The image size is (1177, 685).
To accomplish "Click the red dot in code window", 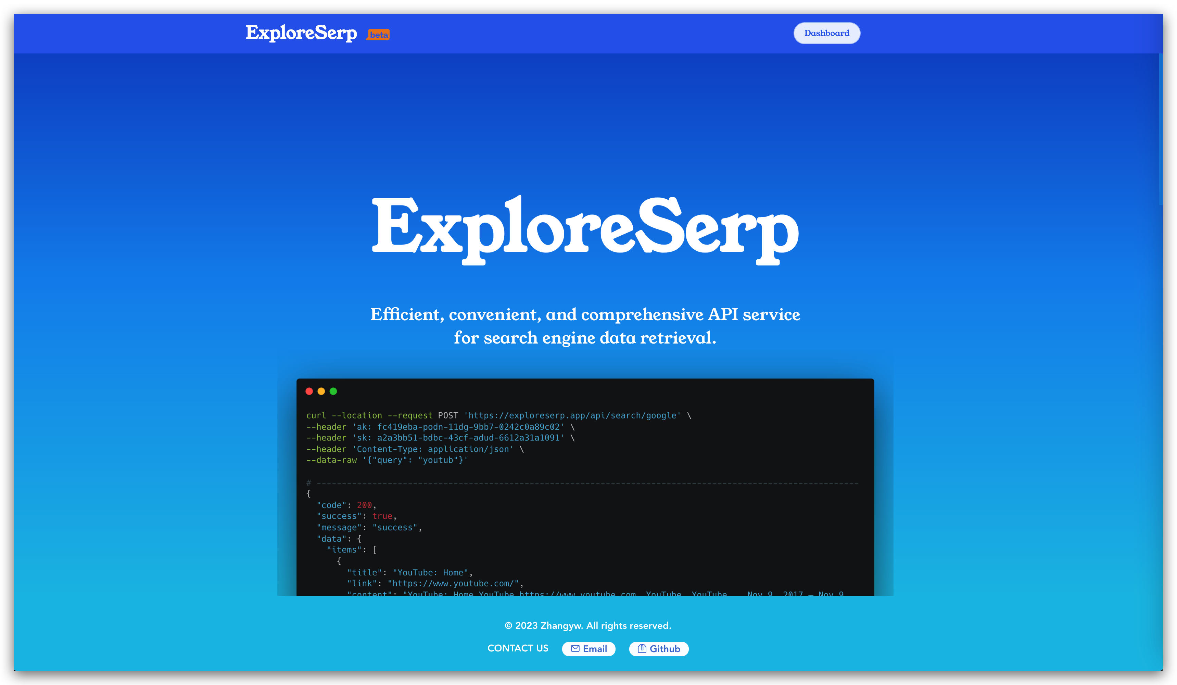I will pyautogui.click(x=309, y=391).
